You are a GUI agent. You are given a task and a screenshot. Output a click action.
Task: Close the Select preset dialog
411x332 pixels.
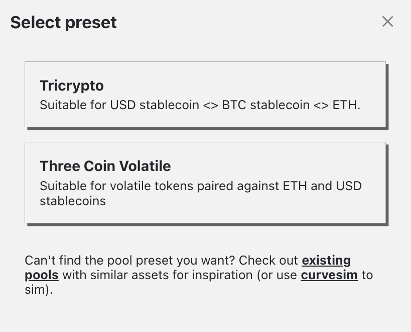(x=388, y=22)
